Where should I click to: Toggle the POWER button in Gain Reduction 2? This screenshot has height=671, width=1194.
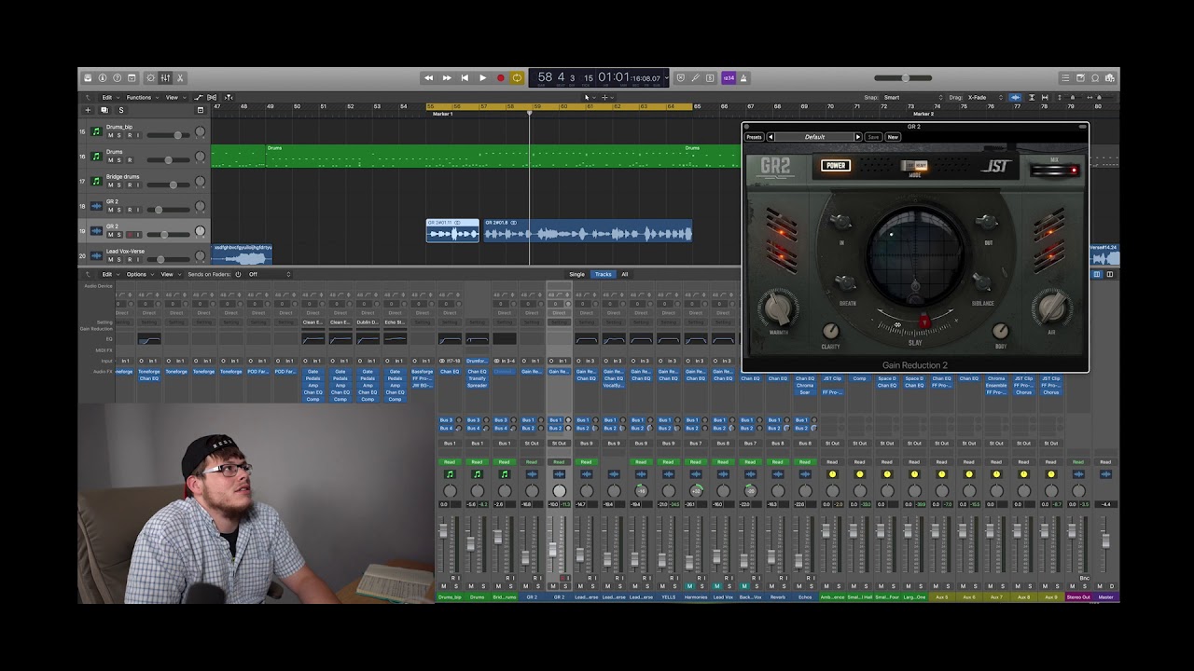tap(836, 166)
